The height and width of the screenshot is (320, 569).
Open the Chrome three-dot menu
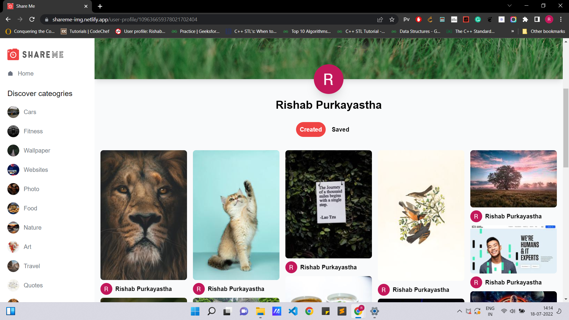561,19
